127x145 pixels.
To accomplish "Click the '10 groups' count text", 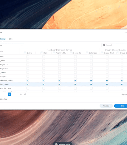I will click(124, 94).
